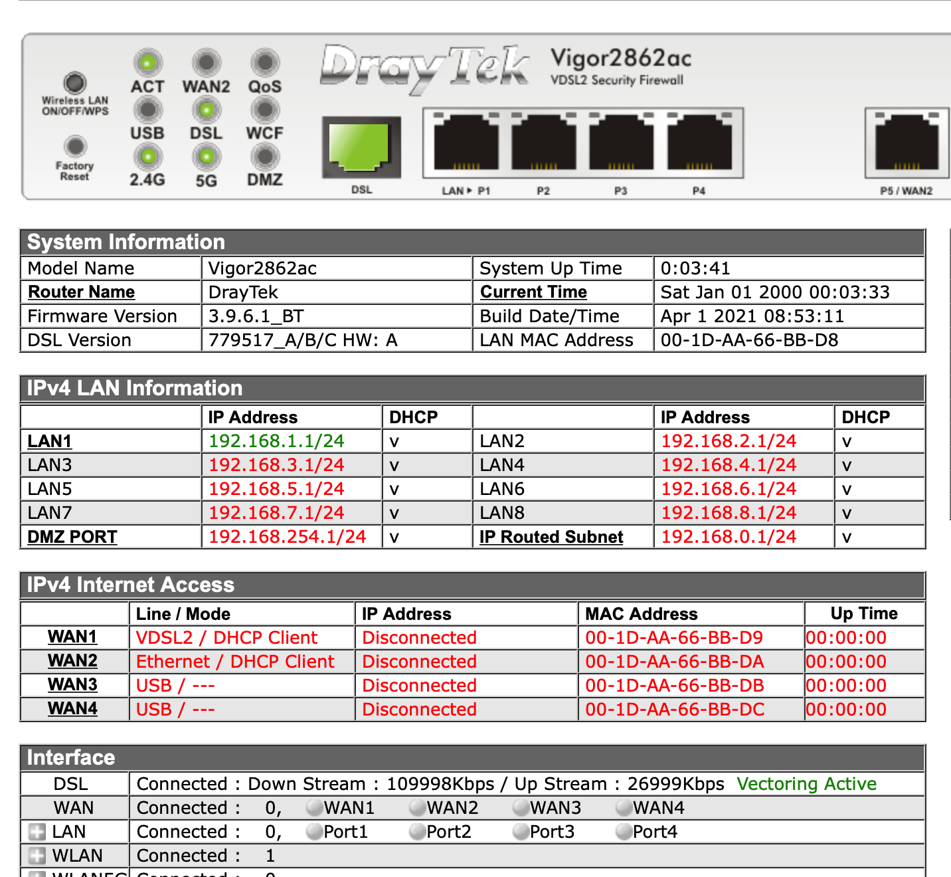The width and height of the screenshot is (951, 877).
Task: Click WAN2 status indicator in Interface
Action: 418,808
